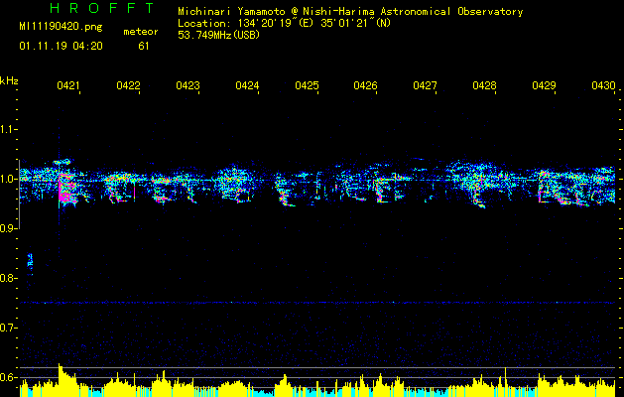Viewport: 624px width, 397px height.
Task: Click the kHz axis unit label
Action: (x=9, y=80)
